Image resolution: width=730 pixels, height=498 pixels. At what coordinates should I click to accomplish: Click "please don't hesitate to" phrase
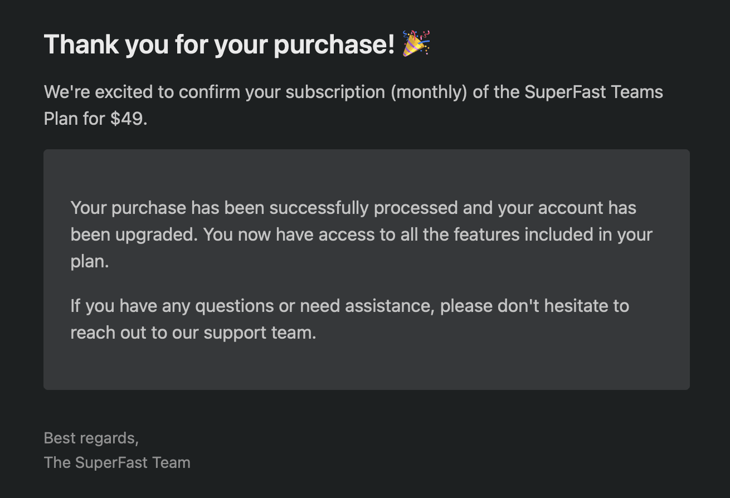tap(534, 306)
